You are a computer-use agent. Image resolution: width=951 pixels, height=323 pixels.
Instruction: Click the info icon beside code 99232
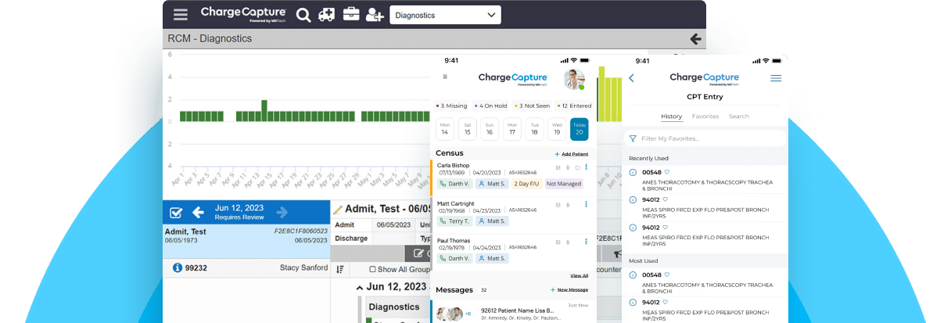(x=177, y=268)
